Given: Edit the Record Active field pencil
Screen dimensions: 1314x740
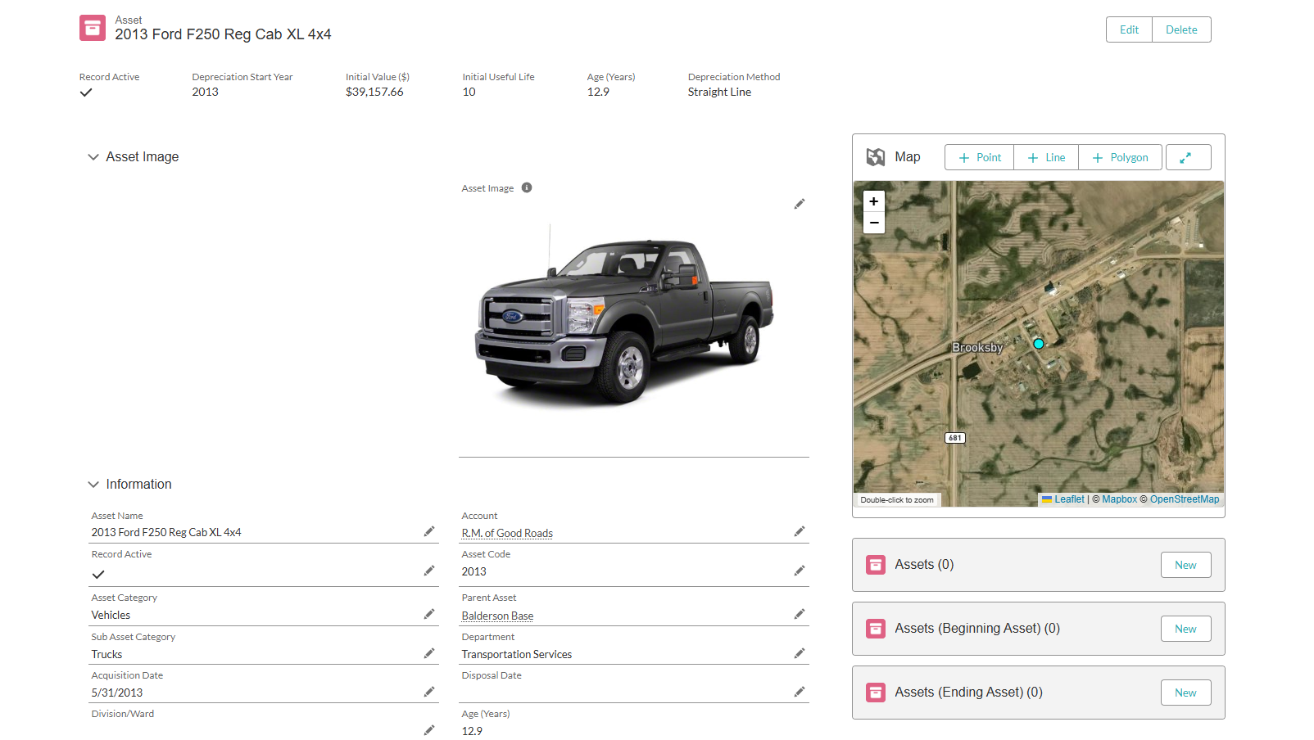Looking at the screenshot, I should 429,571.
